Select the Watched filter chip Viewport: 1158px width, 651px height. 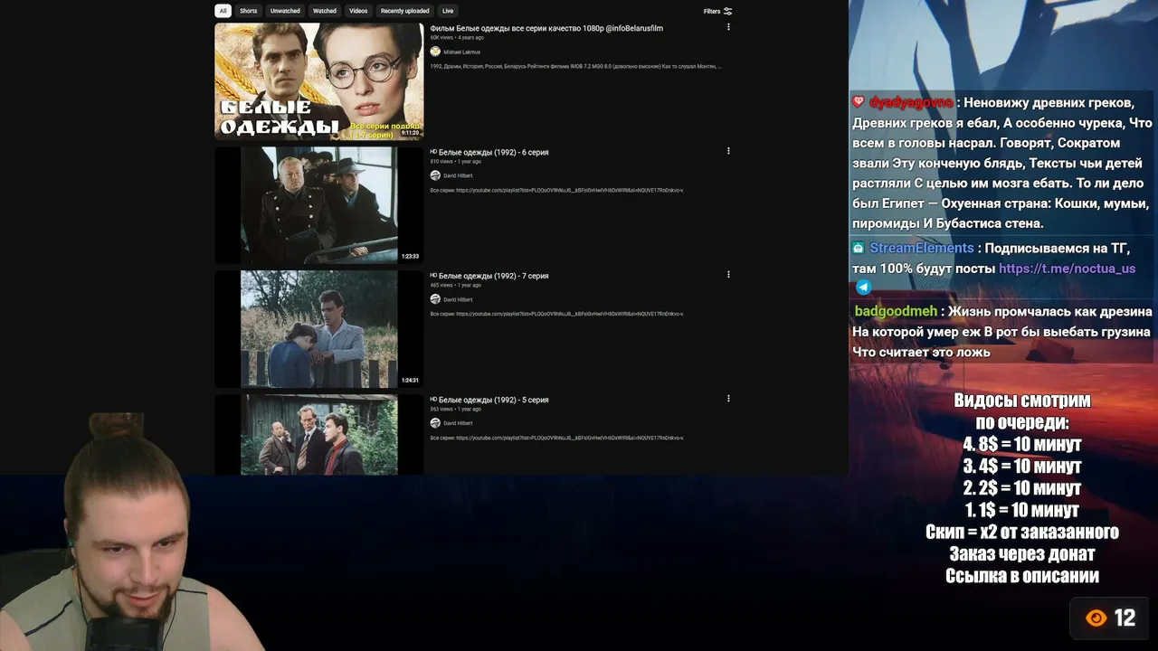(x=325, y=11)
